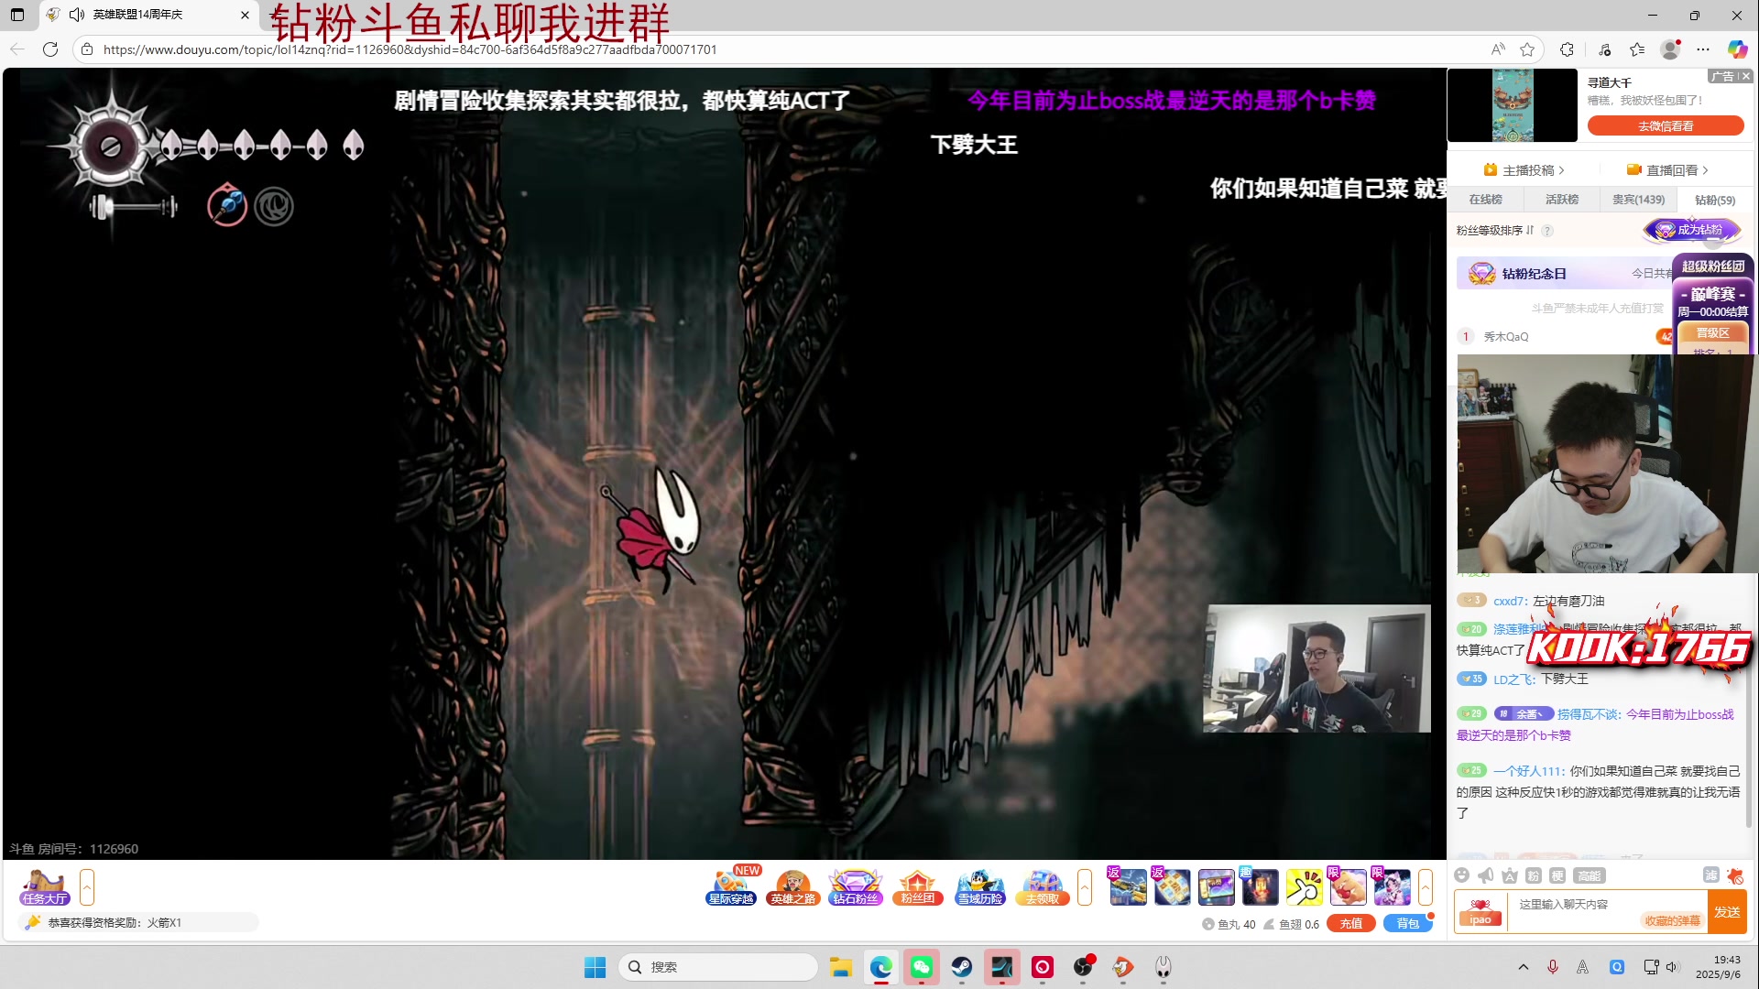Open Windows Start menu

(595, 967)
